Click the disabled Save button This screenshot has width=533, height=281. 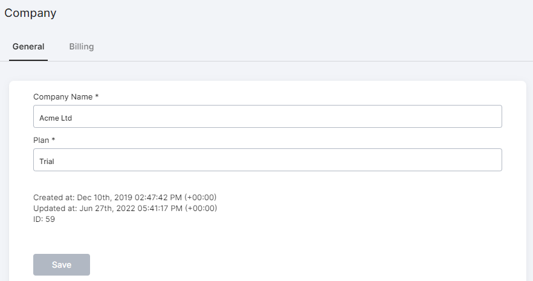pyautogui.click(x=62, y=265)
